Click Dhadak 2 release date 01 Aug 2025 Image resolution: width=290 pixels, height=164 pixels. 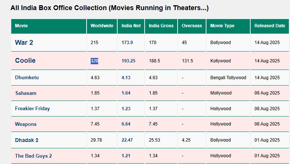267,140
